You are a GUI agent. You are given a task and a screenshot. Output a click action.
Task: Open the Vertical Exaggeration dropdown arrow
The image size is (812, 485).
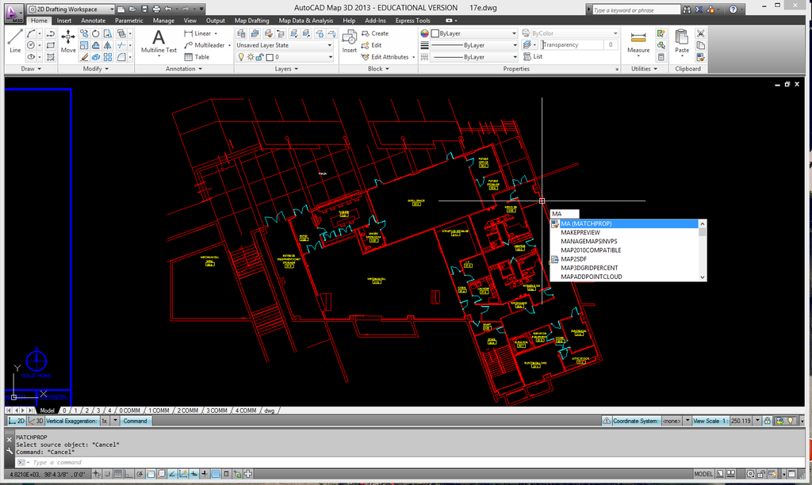115,421
